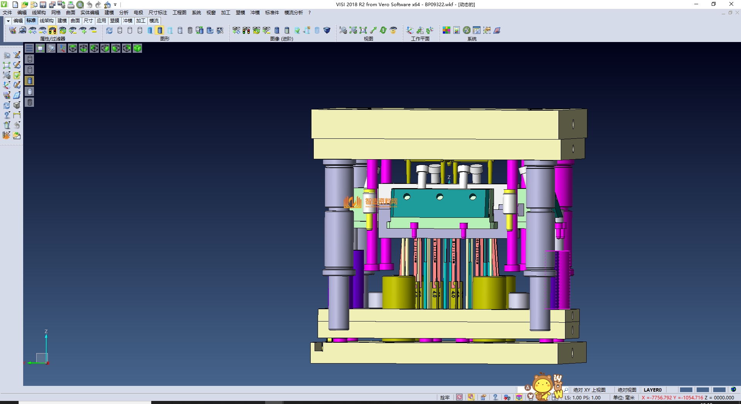The image size is (741, 404).
Task: Toggle the highlighted traffic light filter icon
Action: click(x=52, y=30)
